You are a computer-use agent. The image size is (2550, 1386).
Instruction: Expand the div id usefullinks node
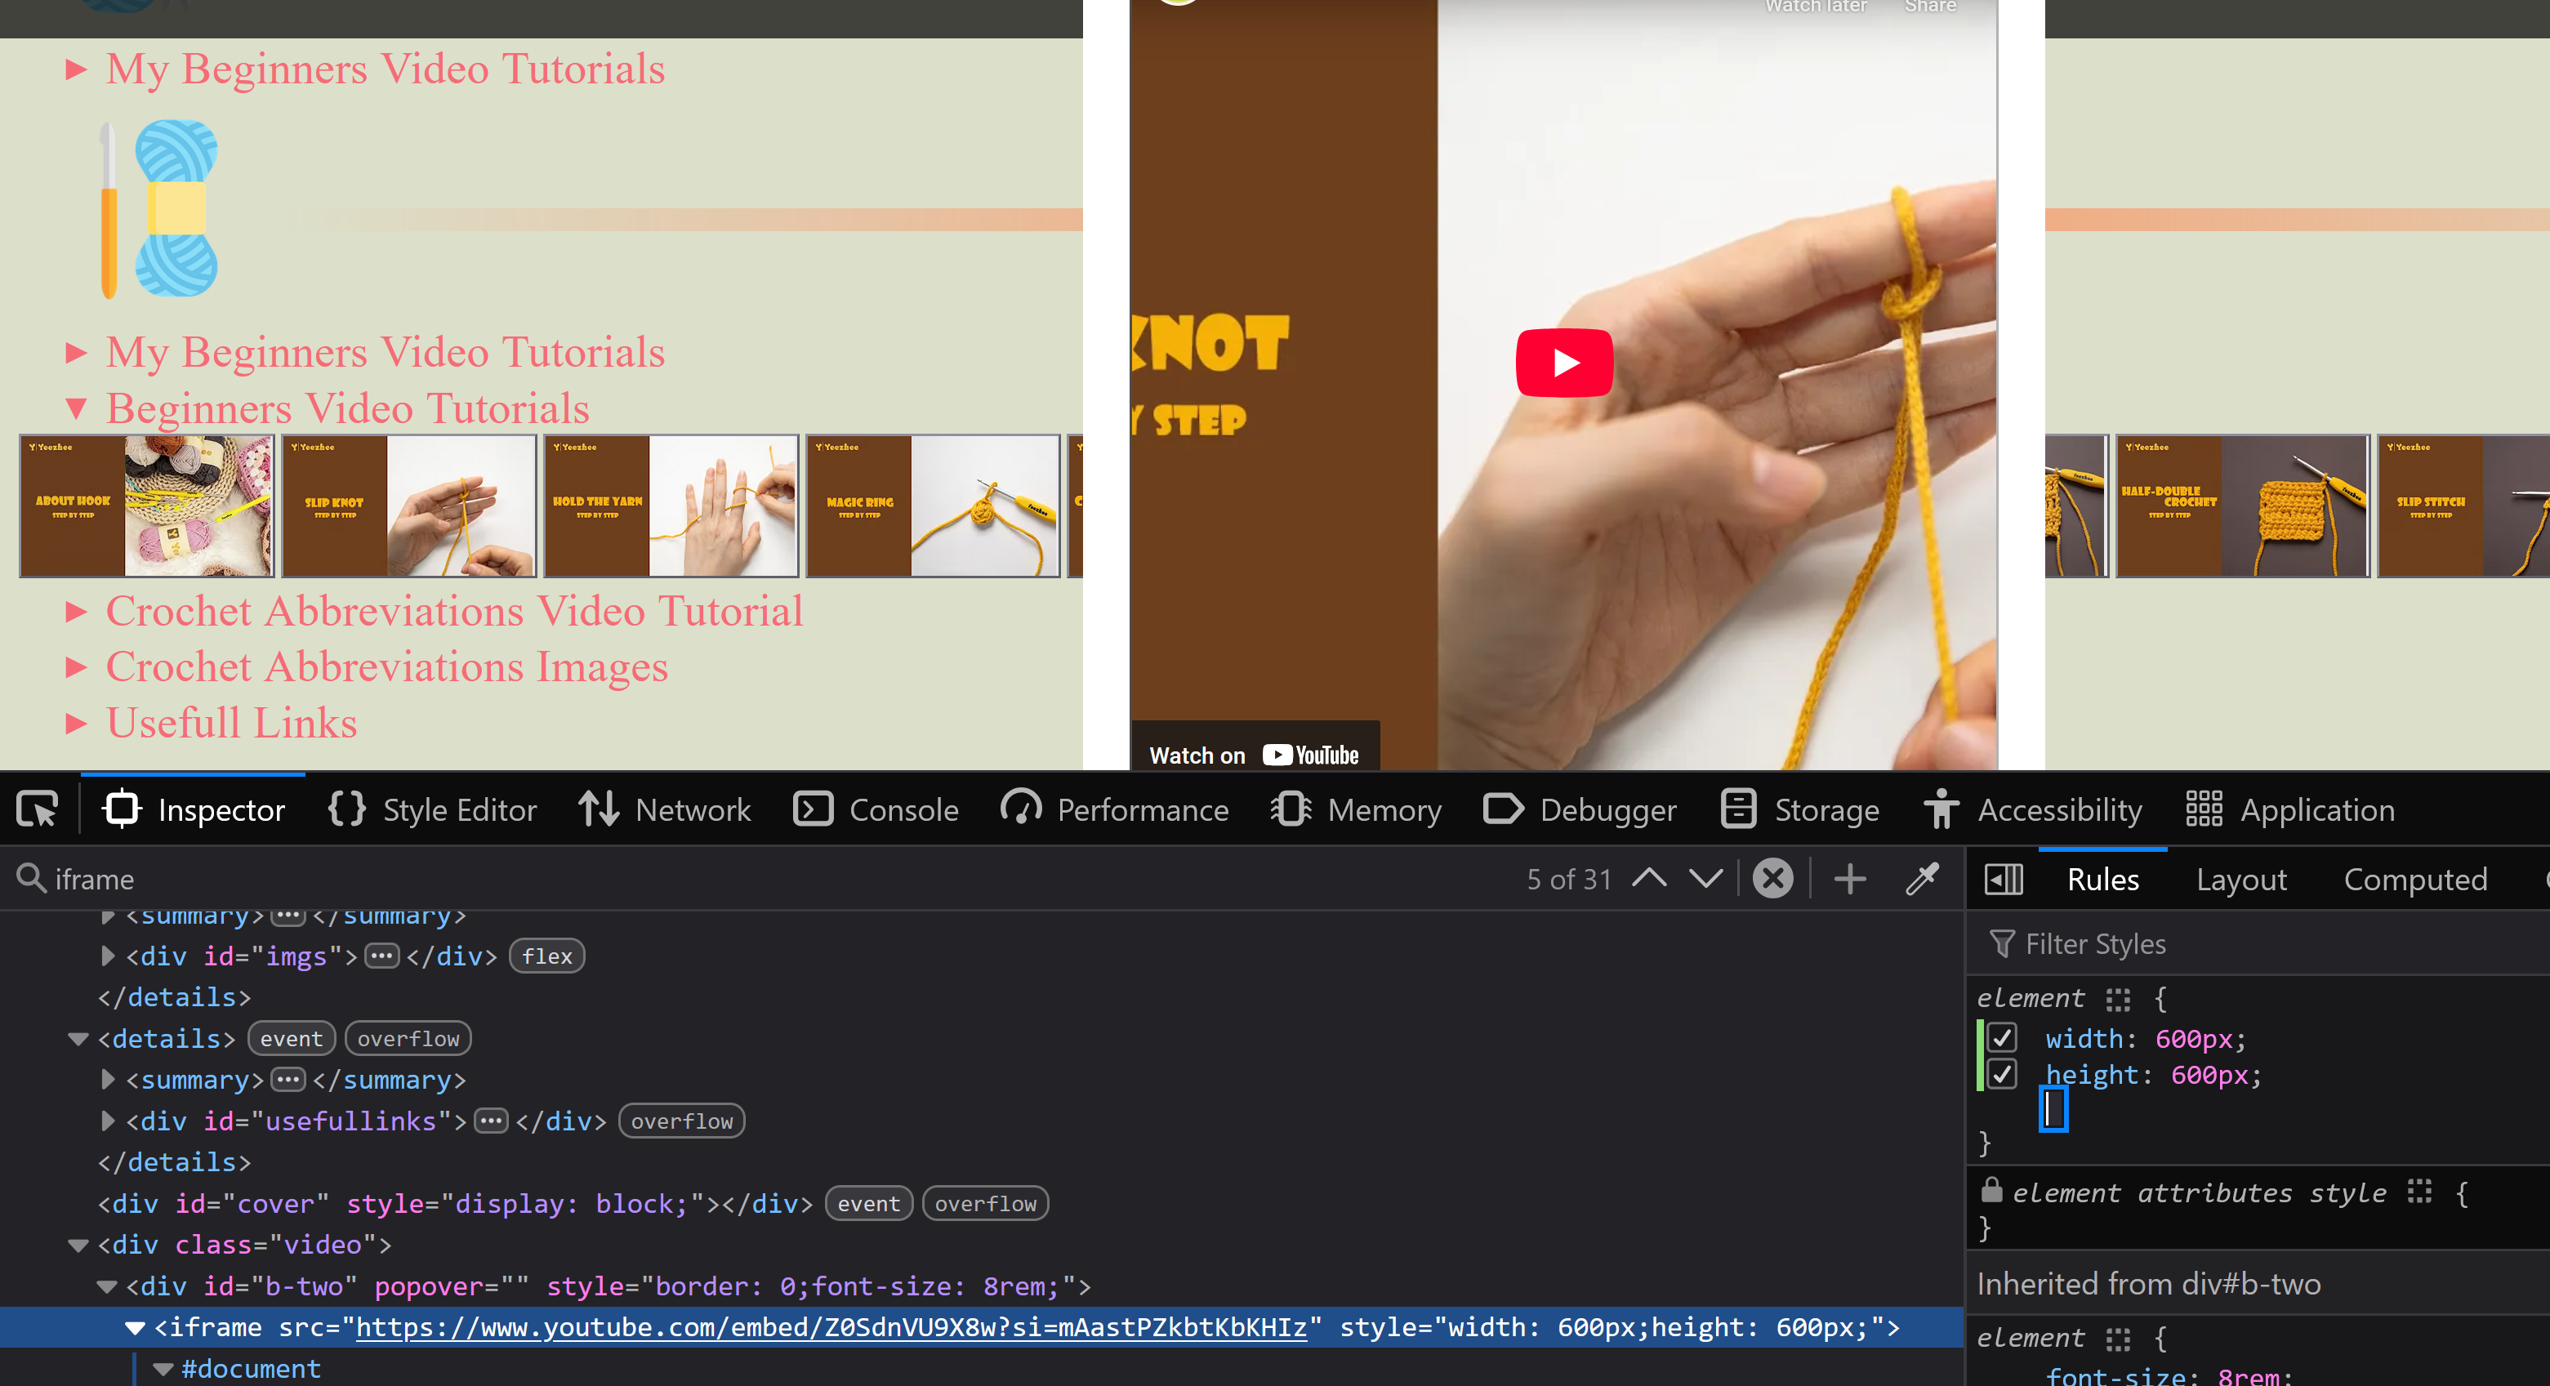(107, 1121)
